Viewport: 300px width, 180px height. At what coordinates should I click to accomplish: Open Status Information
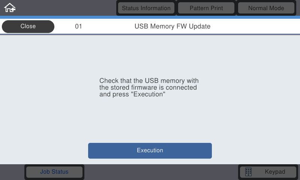pyautogui.click(x=146, y=8)
